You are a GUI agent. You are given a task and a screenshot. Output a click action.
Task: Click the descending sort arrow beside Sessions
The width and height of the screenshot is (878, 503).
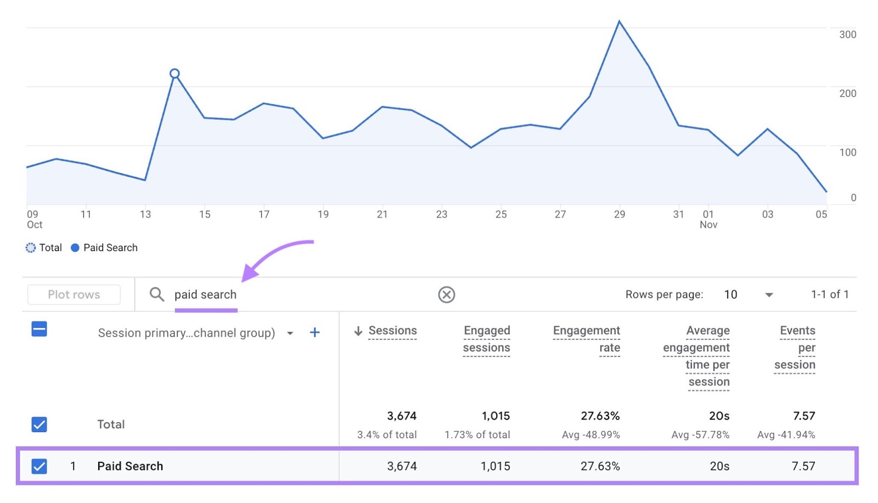click(x=357, y=331)
